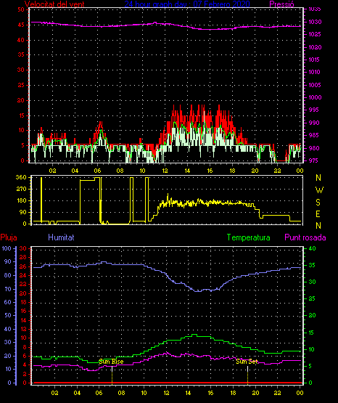
Task: Click the '1015' pressure axis value
Action: click(315, 60)
